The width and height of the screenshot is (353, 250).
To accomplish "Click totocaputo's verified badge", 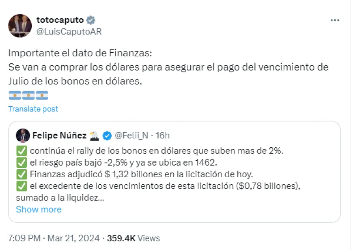I will point(91,20).
